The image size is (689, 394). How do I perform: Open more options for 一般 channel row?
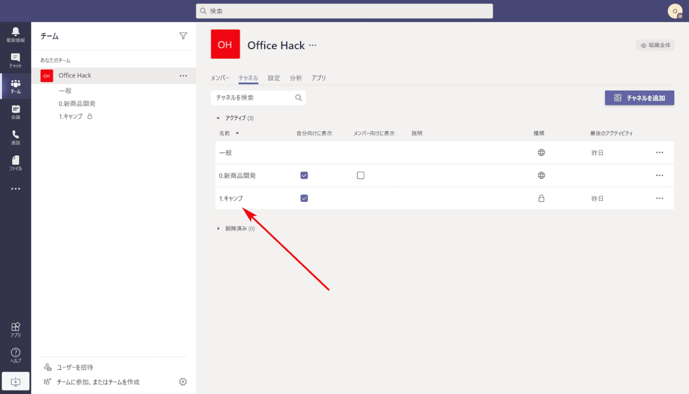tap(659, 153)
